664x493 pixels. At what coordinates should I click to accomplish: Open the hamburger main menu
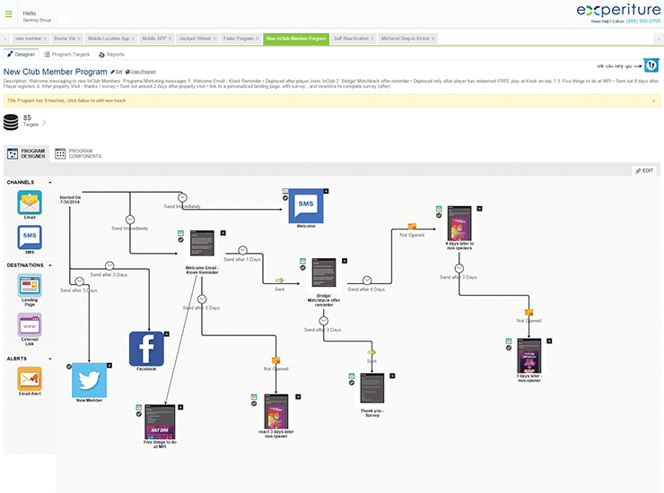8,14
